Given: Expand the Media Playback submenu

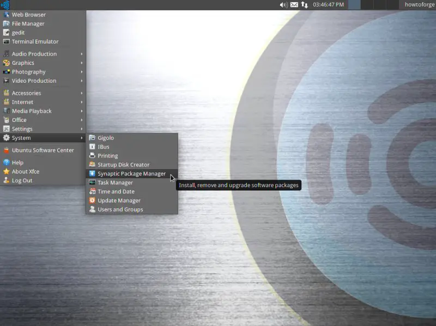Looking at the screenshot, I should pos(43,111).
